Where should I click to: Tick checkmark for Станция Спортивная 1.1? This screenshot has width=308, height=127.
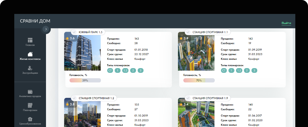pyautogui.click(x=188, y=32)
